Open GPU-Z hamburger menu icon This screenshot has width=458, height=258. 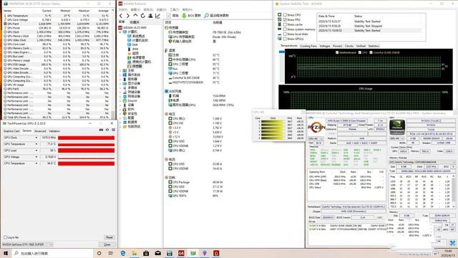[113, 130]
